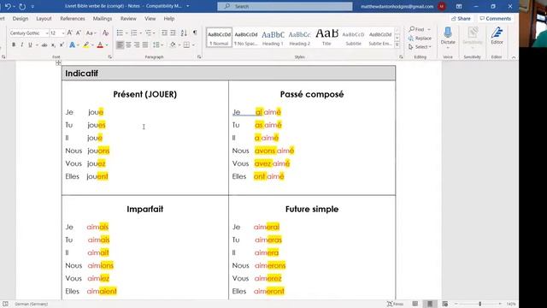Apply the Title style
This screenshot has height=308, width=547.
pos(326,38)
